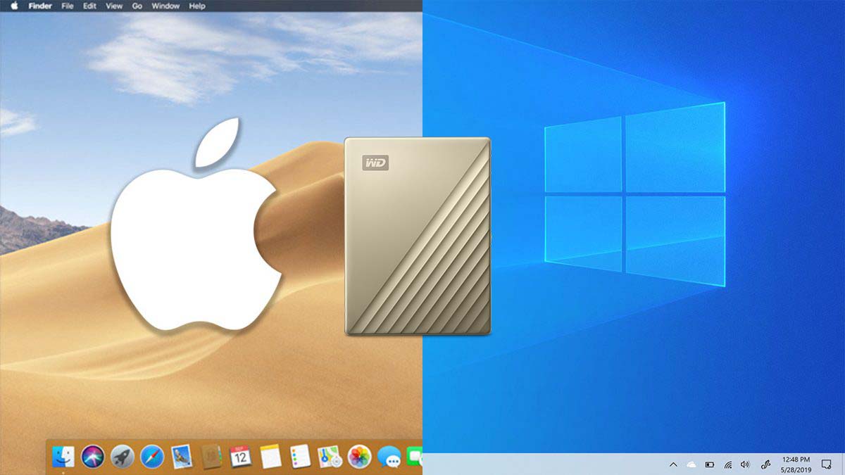Open the clock showing 12:48 PM

click(796, 464)
